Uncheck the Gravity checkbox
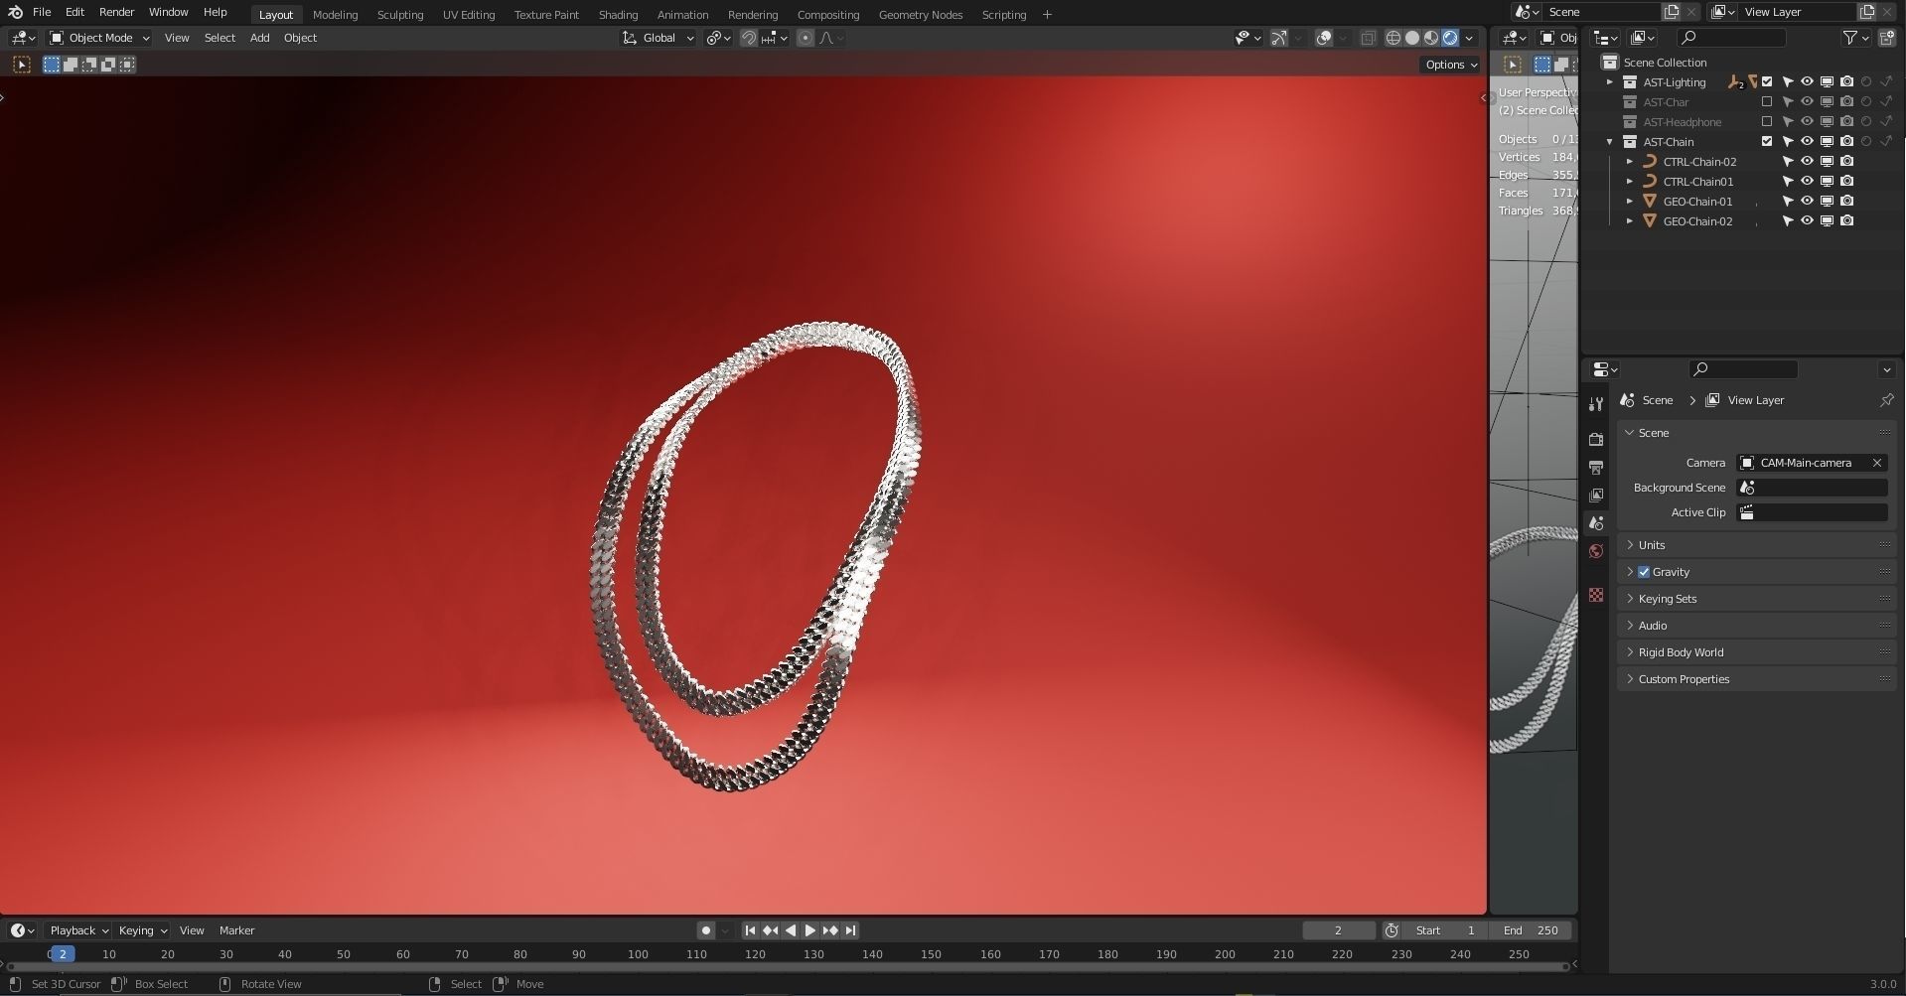Viewport: 1906px width, 996px height. (x=1644, y=572)
